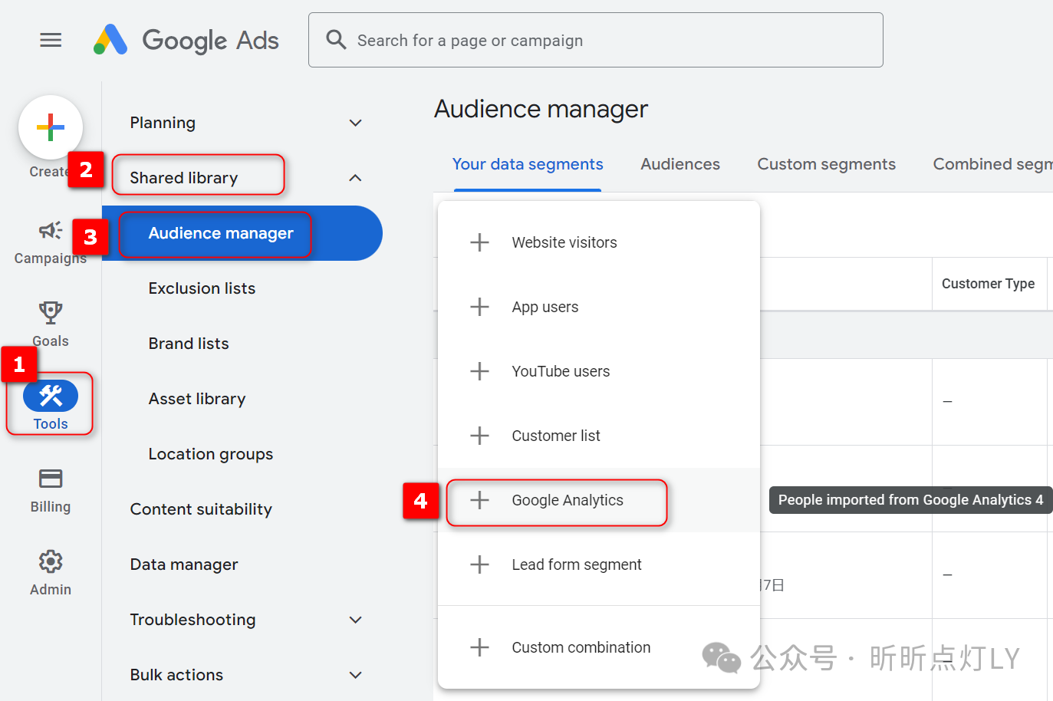Open Exclusion lists item
1053x701 pixels.
202,288
